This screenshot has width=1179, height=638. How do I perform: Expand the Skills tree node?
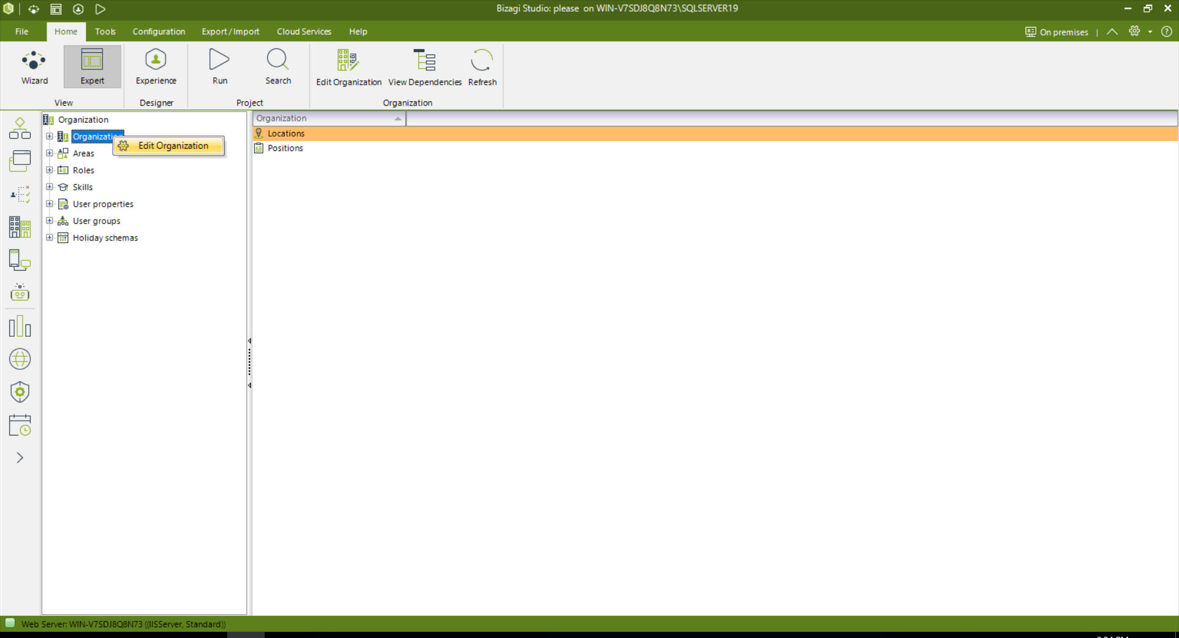tap(50, 187)
